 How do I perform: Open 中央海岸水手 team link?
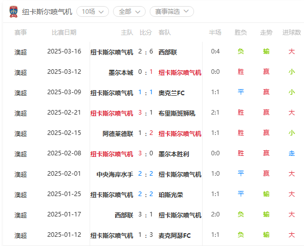pyautogui.click(x=115, y=175)
